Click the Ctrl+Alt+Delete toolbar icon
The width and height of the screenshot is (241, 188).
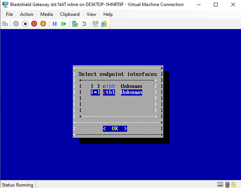(x=5, y=24)
